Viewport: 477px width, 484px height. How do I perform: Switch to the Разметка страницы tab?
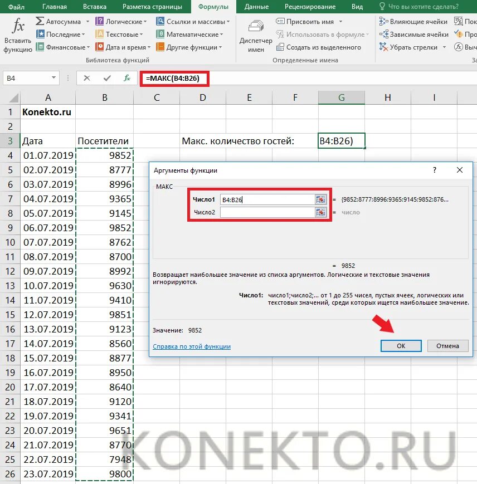[152, 7]
